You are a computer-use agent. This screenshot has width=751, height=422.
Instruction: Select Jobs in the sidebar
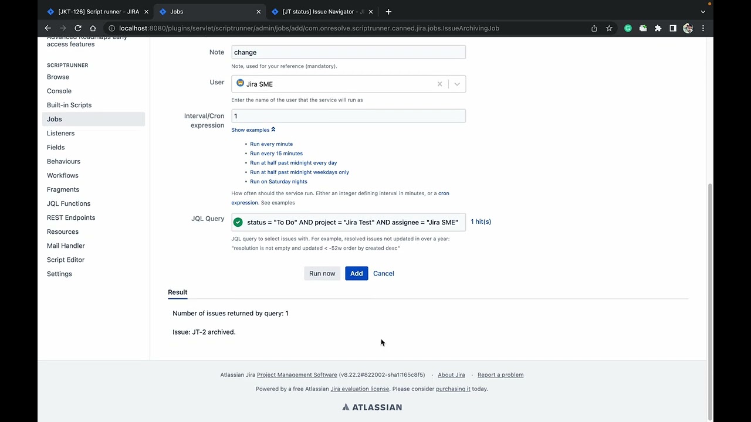click(93, 119)
